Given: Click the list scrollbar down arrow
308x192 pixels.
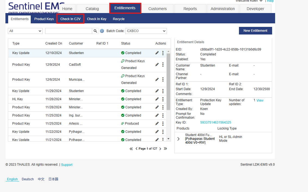Looking at the screenshot, I should [168, 139].
